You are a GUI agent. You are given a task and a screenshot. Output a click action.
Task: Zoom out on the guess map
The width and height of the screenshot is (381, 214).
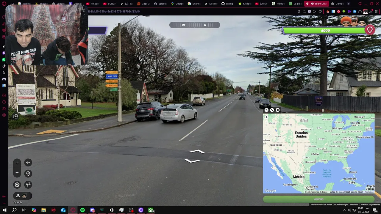click(266, 122)
